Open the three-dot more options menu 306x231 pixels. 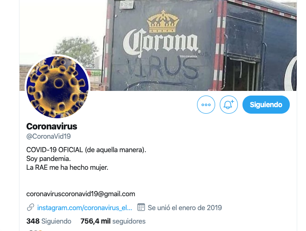pyautogui.click(x=206, y=105)
